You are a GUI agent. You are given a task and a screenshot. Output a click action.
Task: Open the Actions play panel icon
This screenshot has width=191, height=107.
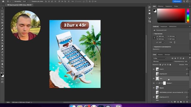pyautogui.click(x=150, y=10)
